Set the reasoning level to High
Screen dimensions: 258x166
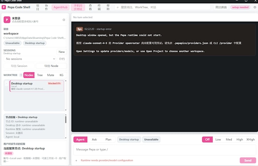(239, 140)
